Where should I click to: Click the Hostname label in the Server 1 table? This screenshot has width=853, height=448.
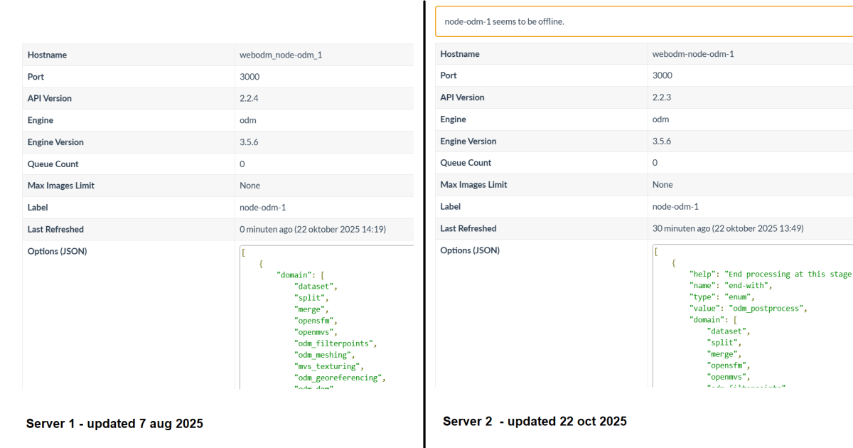[x=47, y=55]
